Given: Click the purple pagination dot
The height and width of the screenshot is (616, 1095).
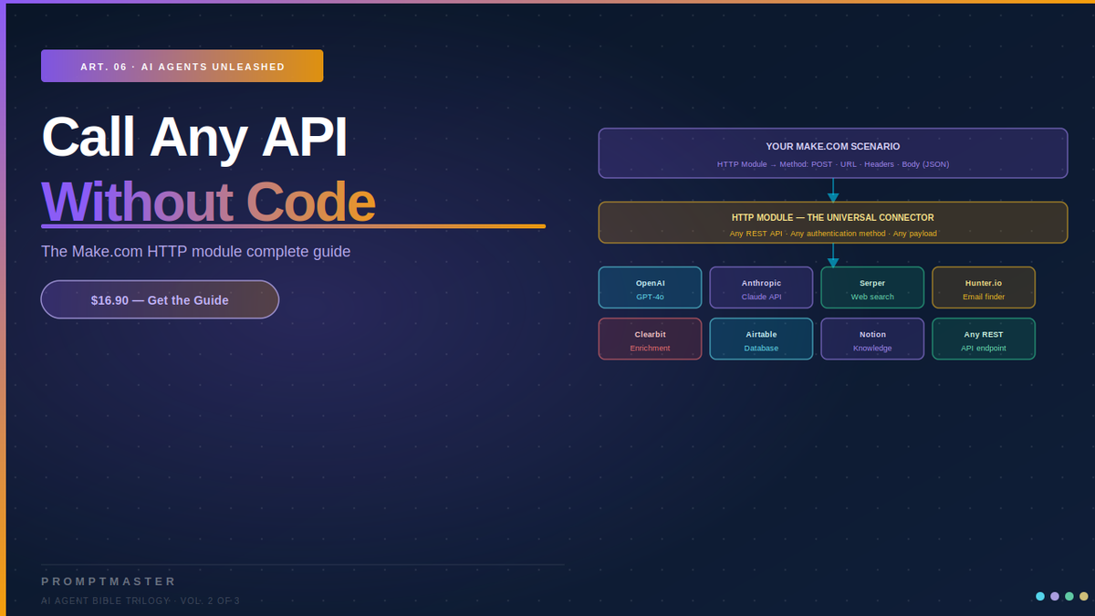Looking at the screenshot, I should click(1055, 596).
